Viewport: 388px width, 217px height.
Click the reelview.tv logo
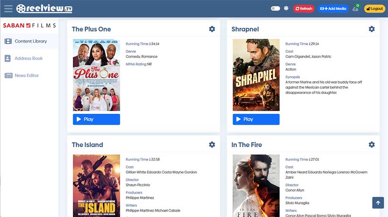[44, 8]
